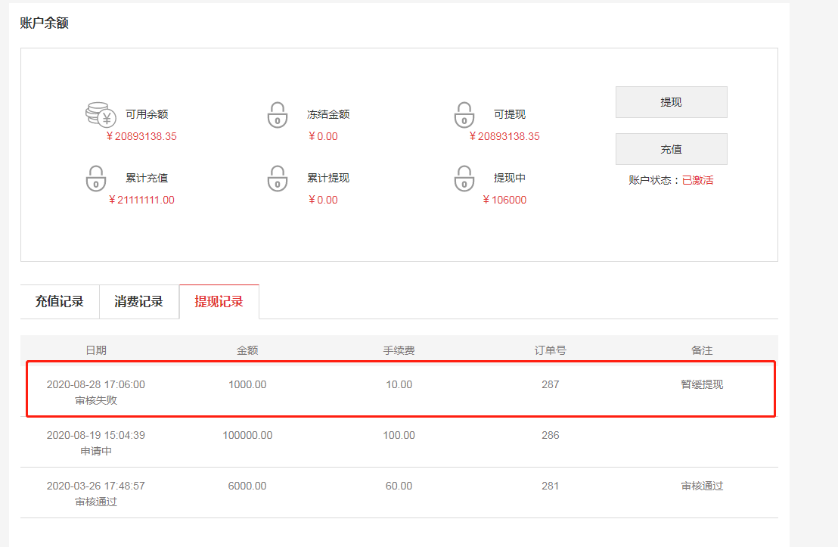Image resolution: width=838 pixels, height=547 pixels.
Task: Click the available balance ¥20893138.35 under 可用余额
Action: coord(141,137)
